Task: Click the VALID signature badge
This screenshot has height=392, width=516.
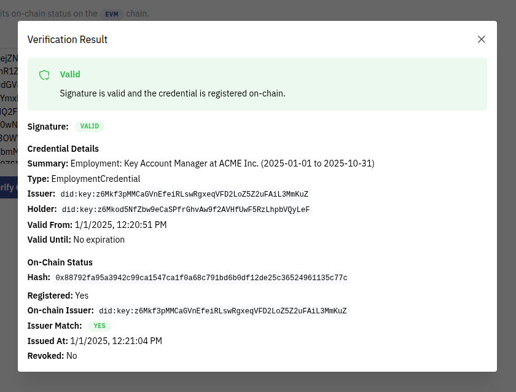Action: pos(89,126)
